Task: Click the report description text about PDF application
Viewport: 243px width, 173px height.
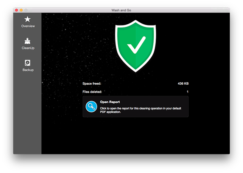Action: pos(141,110)
